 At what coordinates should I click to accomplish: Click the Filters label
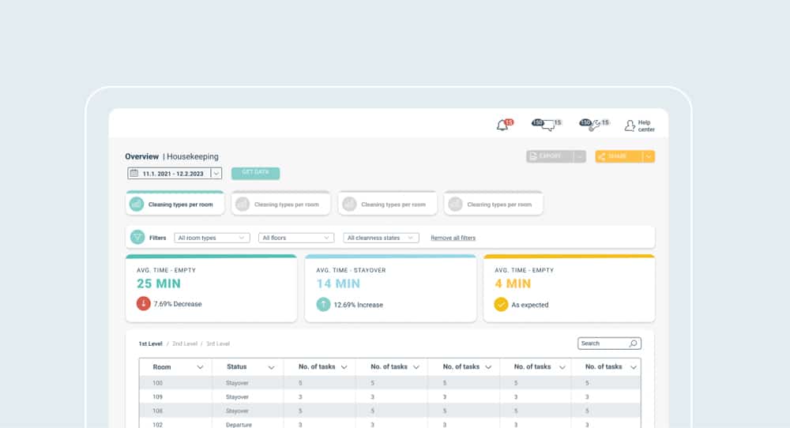click(x=158, y=238)
